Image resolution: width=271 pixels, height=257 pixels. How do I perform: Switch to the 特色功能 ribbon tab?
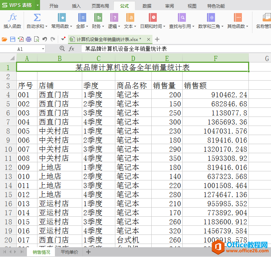(216, 6)
